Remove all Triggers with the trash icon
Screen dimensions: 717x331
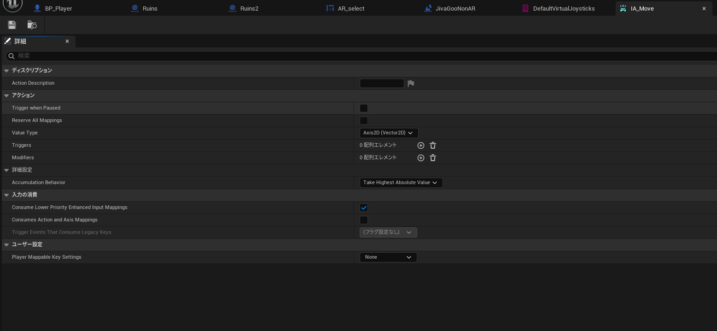[433, 145]
